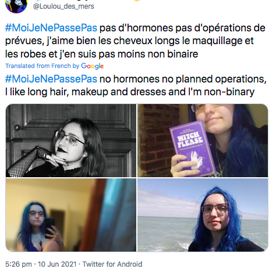276x276 pixels.
Task: Click the 'Translated from French by' label
Action: [42, 66]
